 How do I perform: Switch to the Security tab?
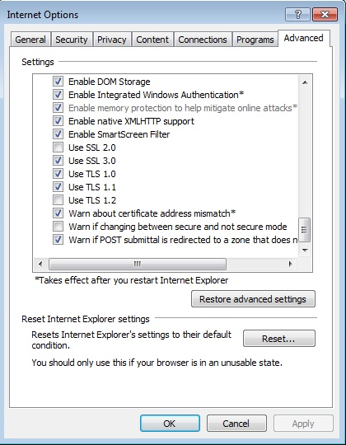(72, 40)
